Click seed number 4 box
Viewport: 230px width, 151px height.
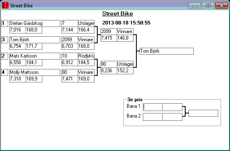click(5, 72)
